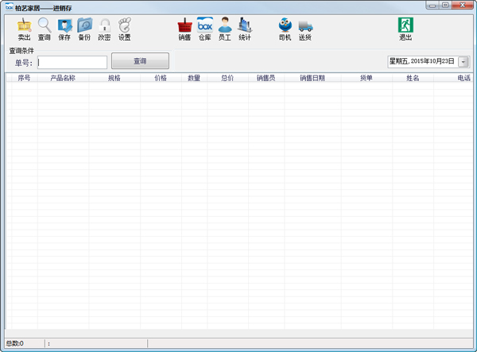Open the 销售 red basket icon
This screenshot has height=352, width=477.
pos(184,29)
